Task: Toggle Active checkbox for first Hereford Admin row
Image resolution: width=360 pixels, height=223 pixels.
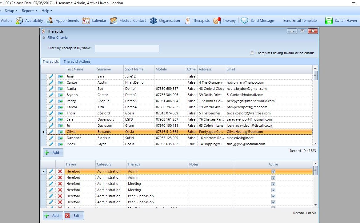Action: pos(273,171)
